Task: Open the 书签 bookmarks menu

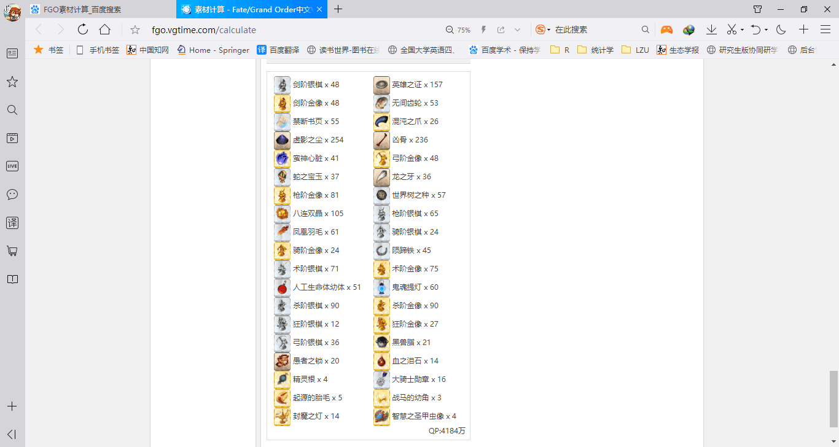Action: pyautogui.click(x=49, y=50)
